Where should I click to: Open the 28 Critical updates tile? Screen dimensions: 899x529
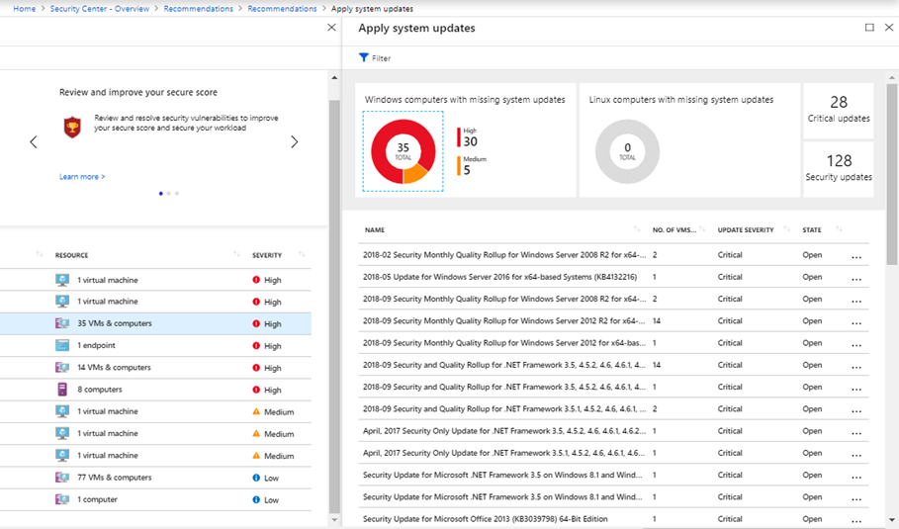(x=839, y=111)
